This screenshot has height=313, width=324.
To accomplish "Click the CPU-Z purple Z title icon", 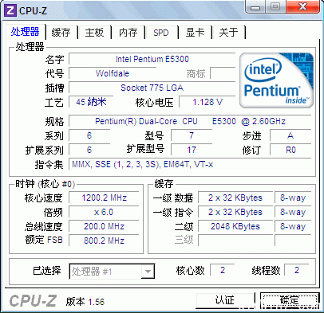I will click(10, 10).
